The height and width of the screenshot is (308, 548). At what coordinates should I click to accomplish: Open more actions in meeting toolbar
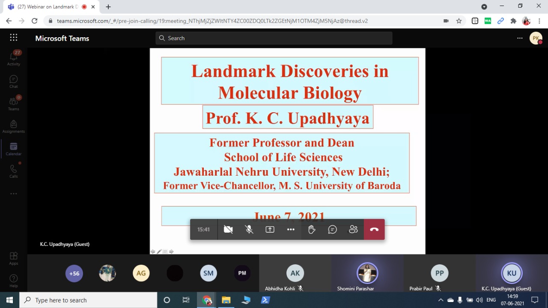291,230
